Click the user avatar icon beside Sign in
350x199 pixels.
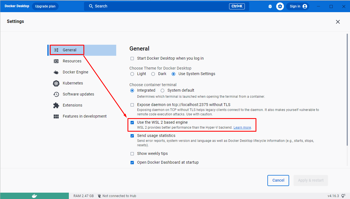click(x=305, y=6)
